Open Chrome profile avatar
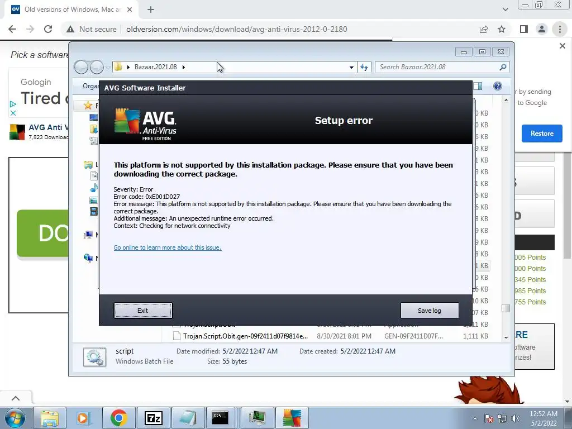The height and width of the screenshot is (429, 572). pyautogui.click(x=542, y=29)
